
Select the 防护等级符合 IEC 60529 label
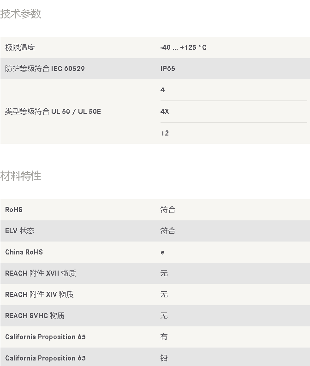point(45,69)
